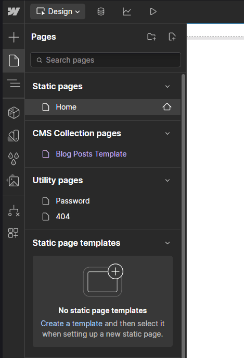
Task: Click the add template illustration
Action: click(x=103, y=280)
